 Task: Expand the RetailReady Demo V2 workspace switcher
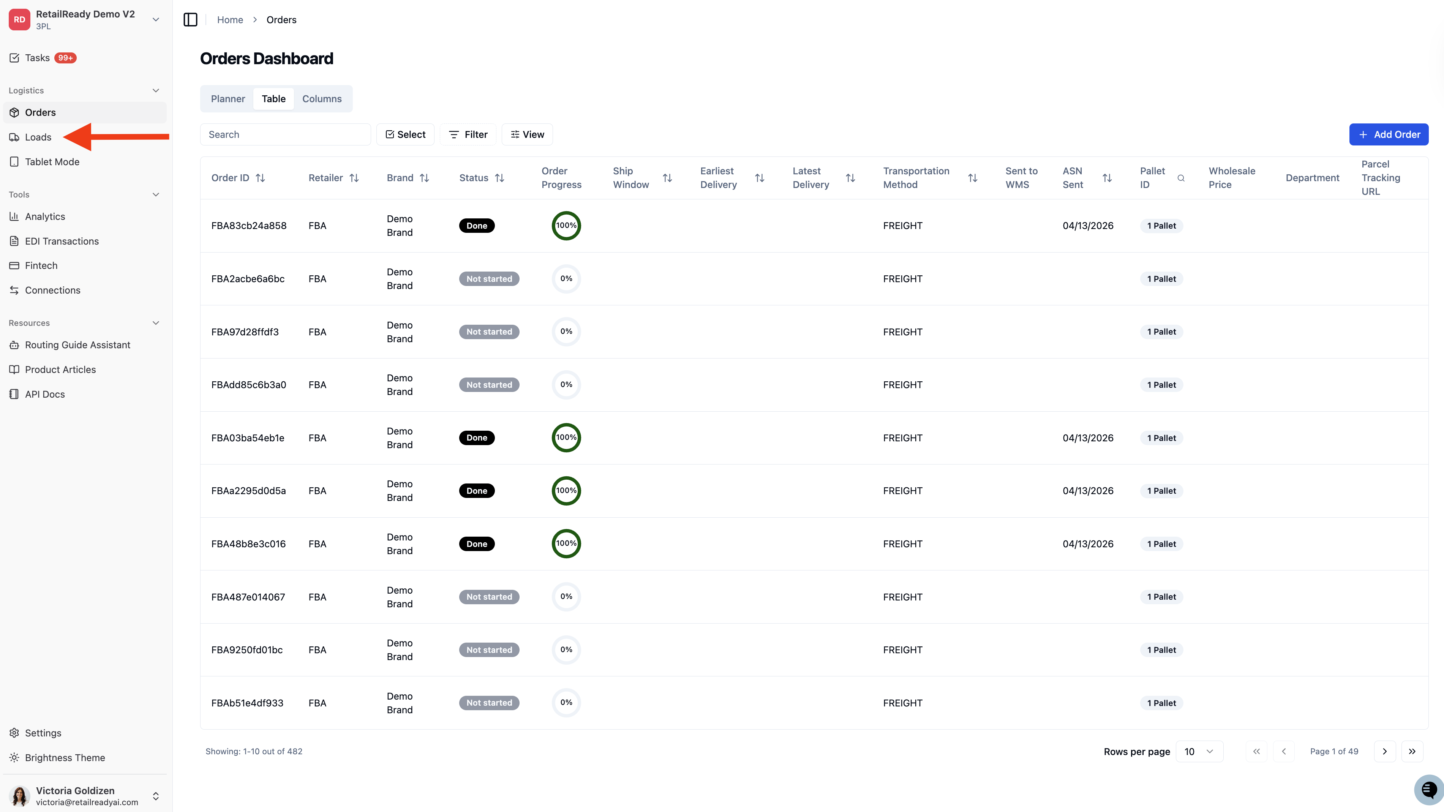[x=85, y=20]
